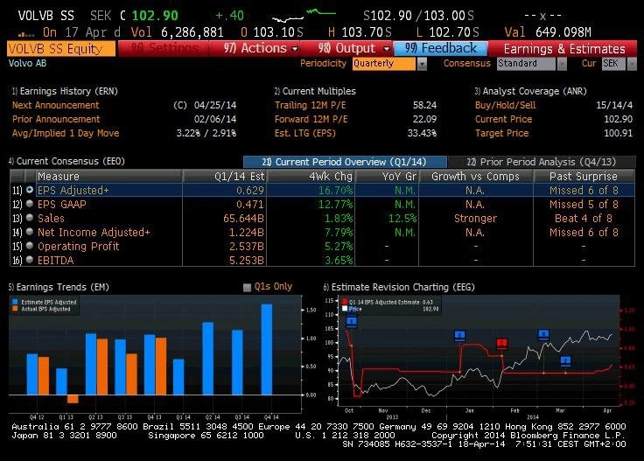Click the Feedback button
The width and height of the screenshot is (644, 461).
pyautogui.click(x=440, y=48)
